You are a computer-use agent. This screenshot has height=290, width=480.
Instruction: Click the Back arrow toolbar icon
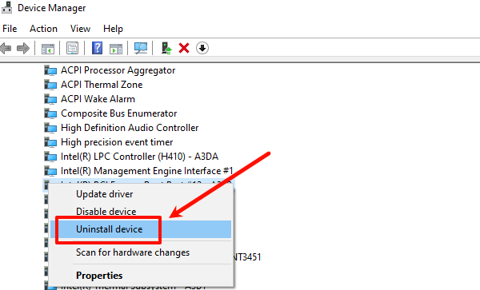click(6, 48)
